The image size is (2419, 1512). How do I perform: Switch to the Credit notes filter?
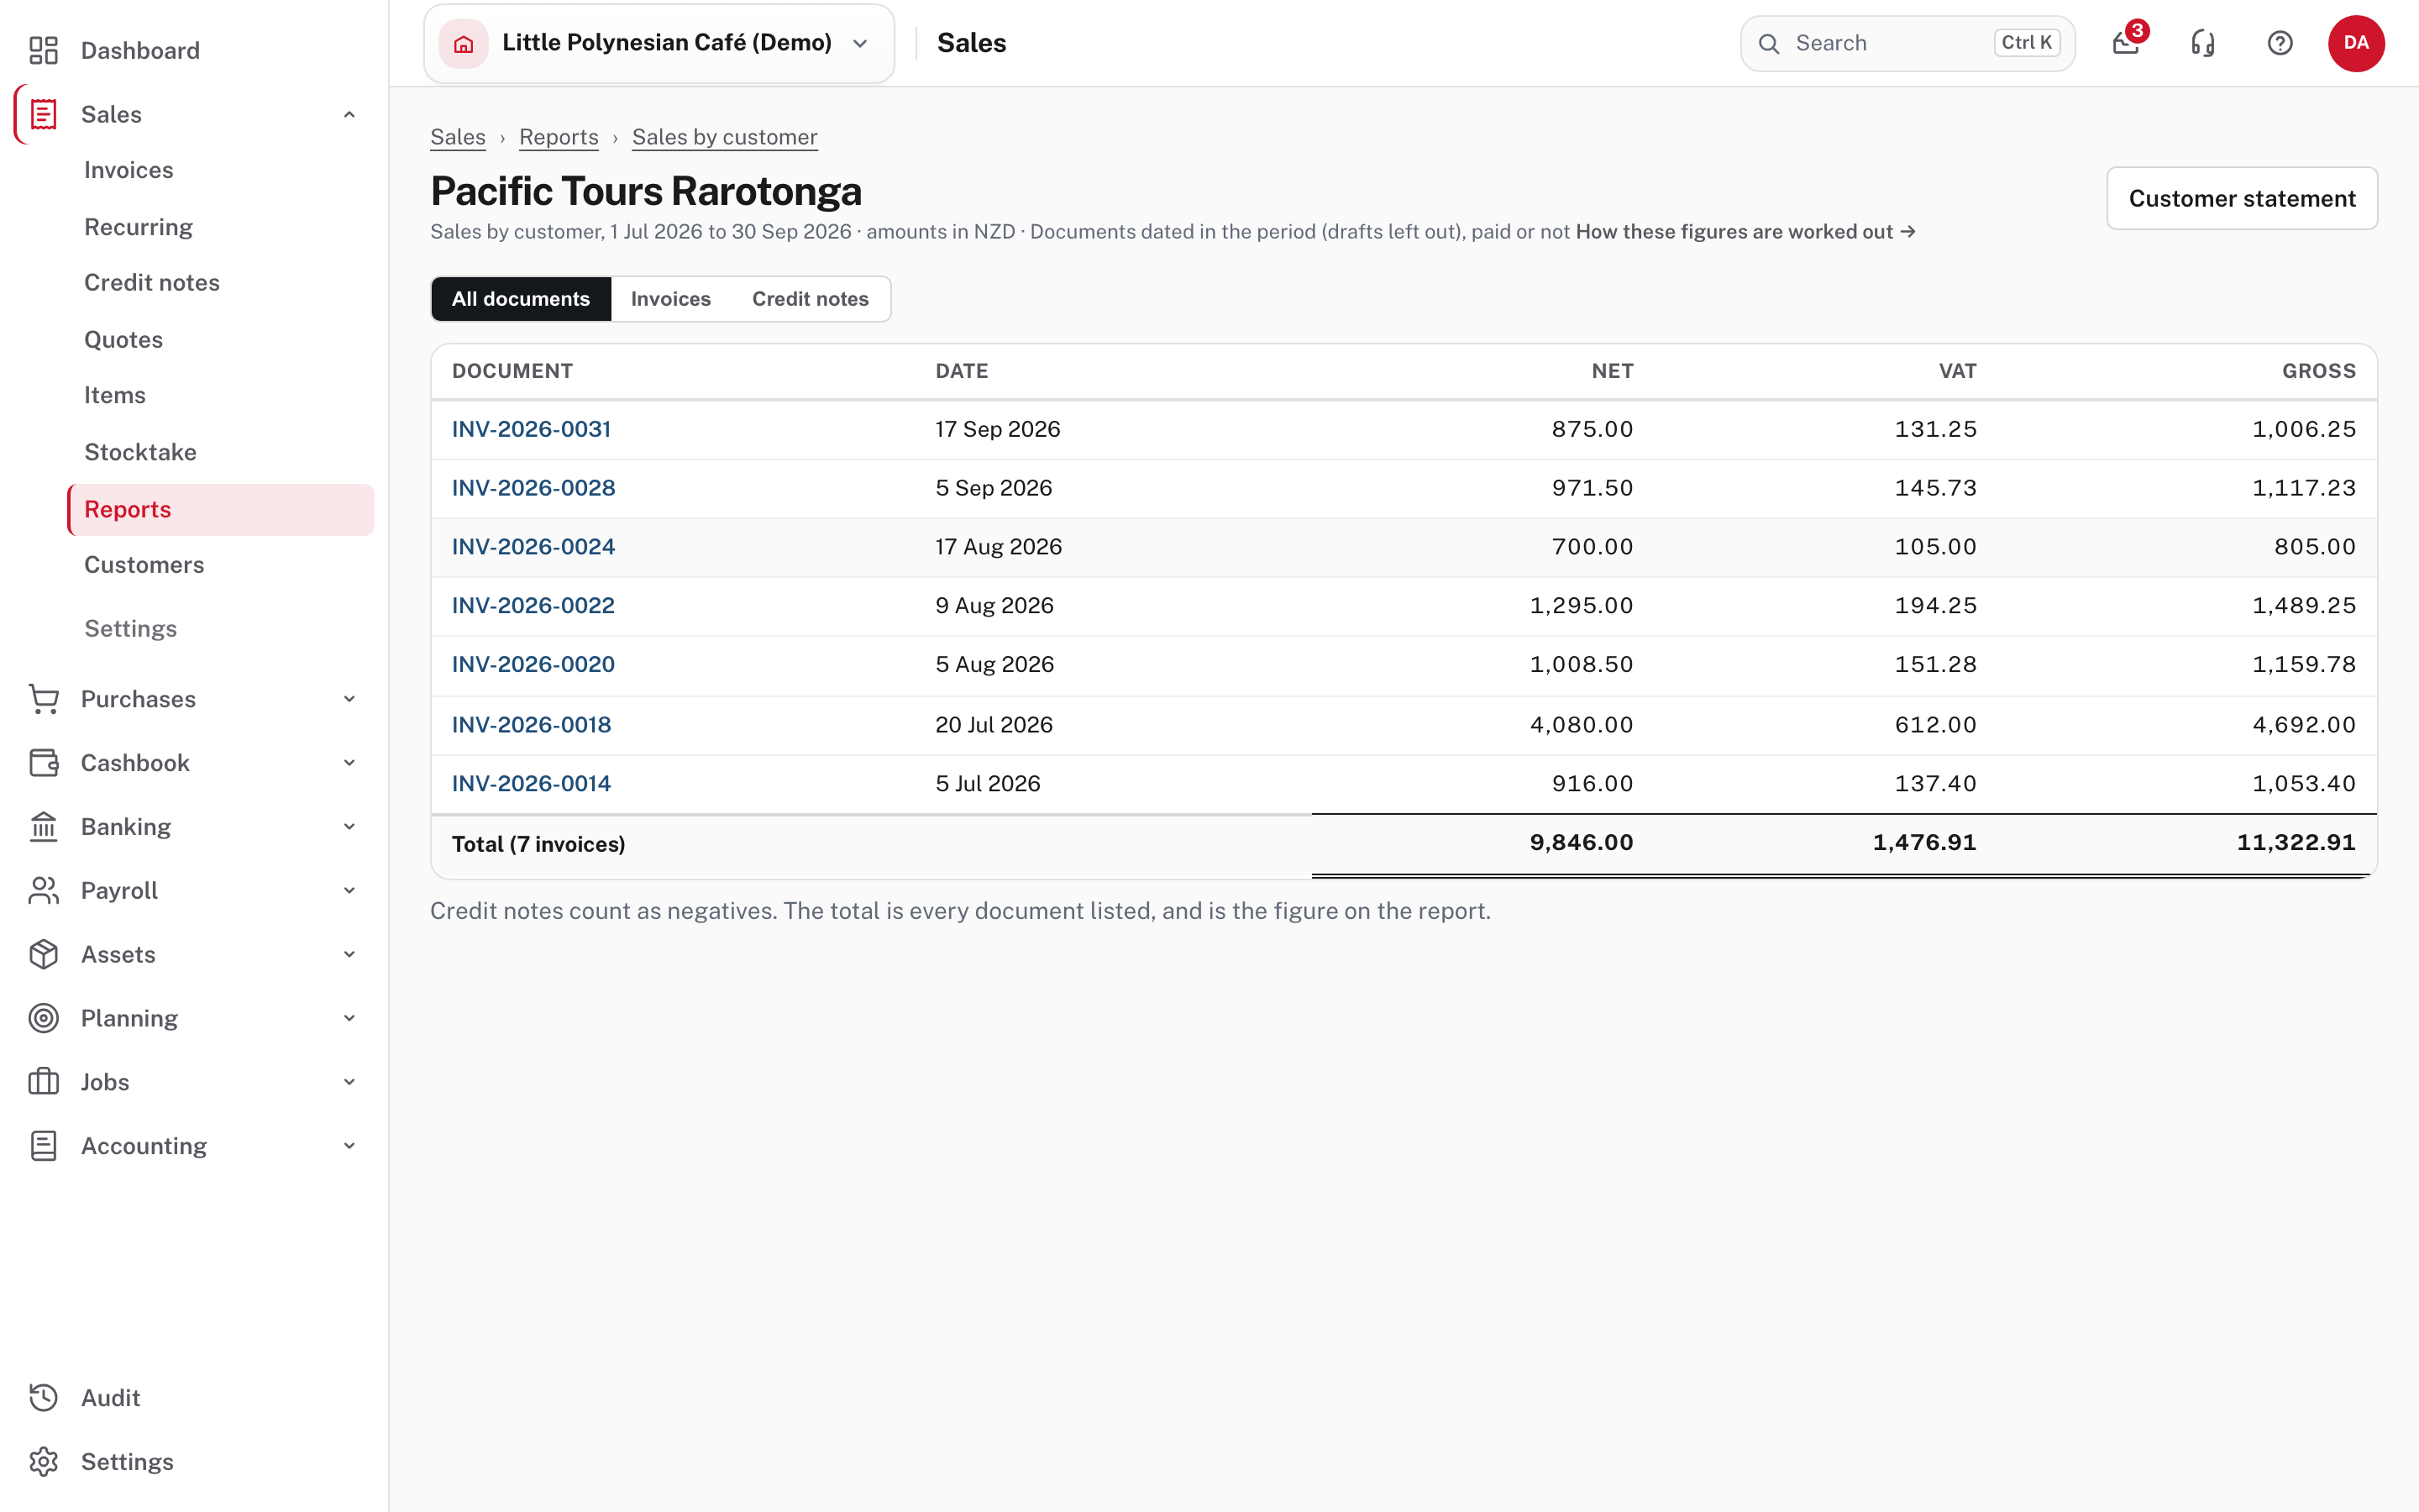(810, 299)
